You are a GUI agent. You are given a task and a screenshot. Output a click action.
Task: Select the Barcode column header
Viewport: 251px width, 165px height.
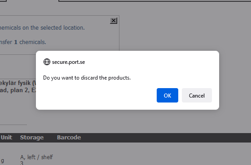point(69,138)
